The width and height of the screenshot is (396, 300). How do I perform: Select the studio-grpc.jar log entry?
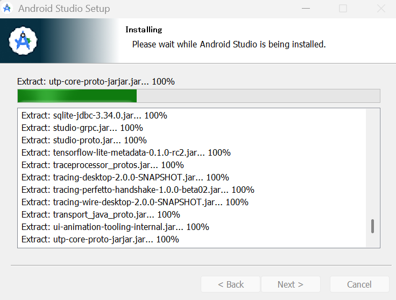coord(82,128)
